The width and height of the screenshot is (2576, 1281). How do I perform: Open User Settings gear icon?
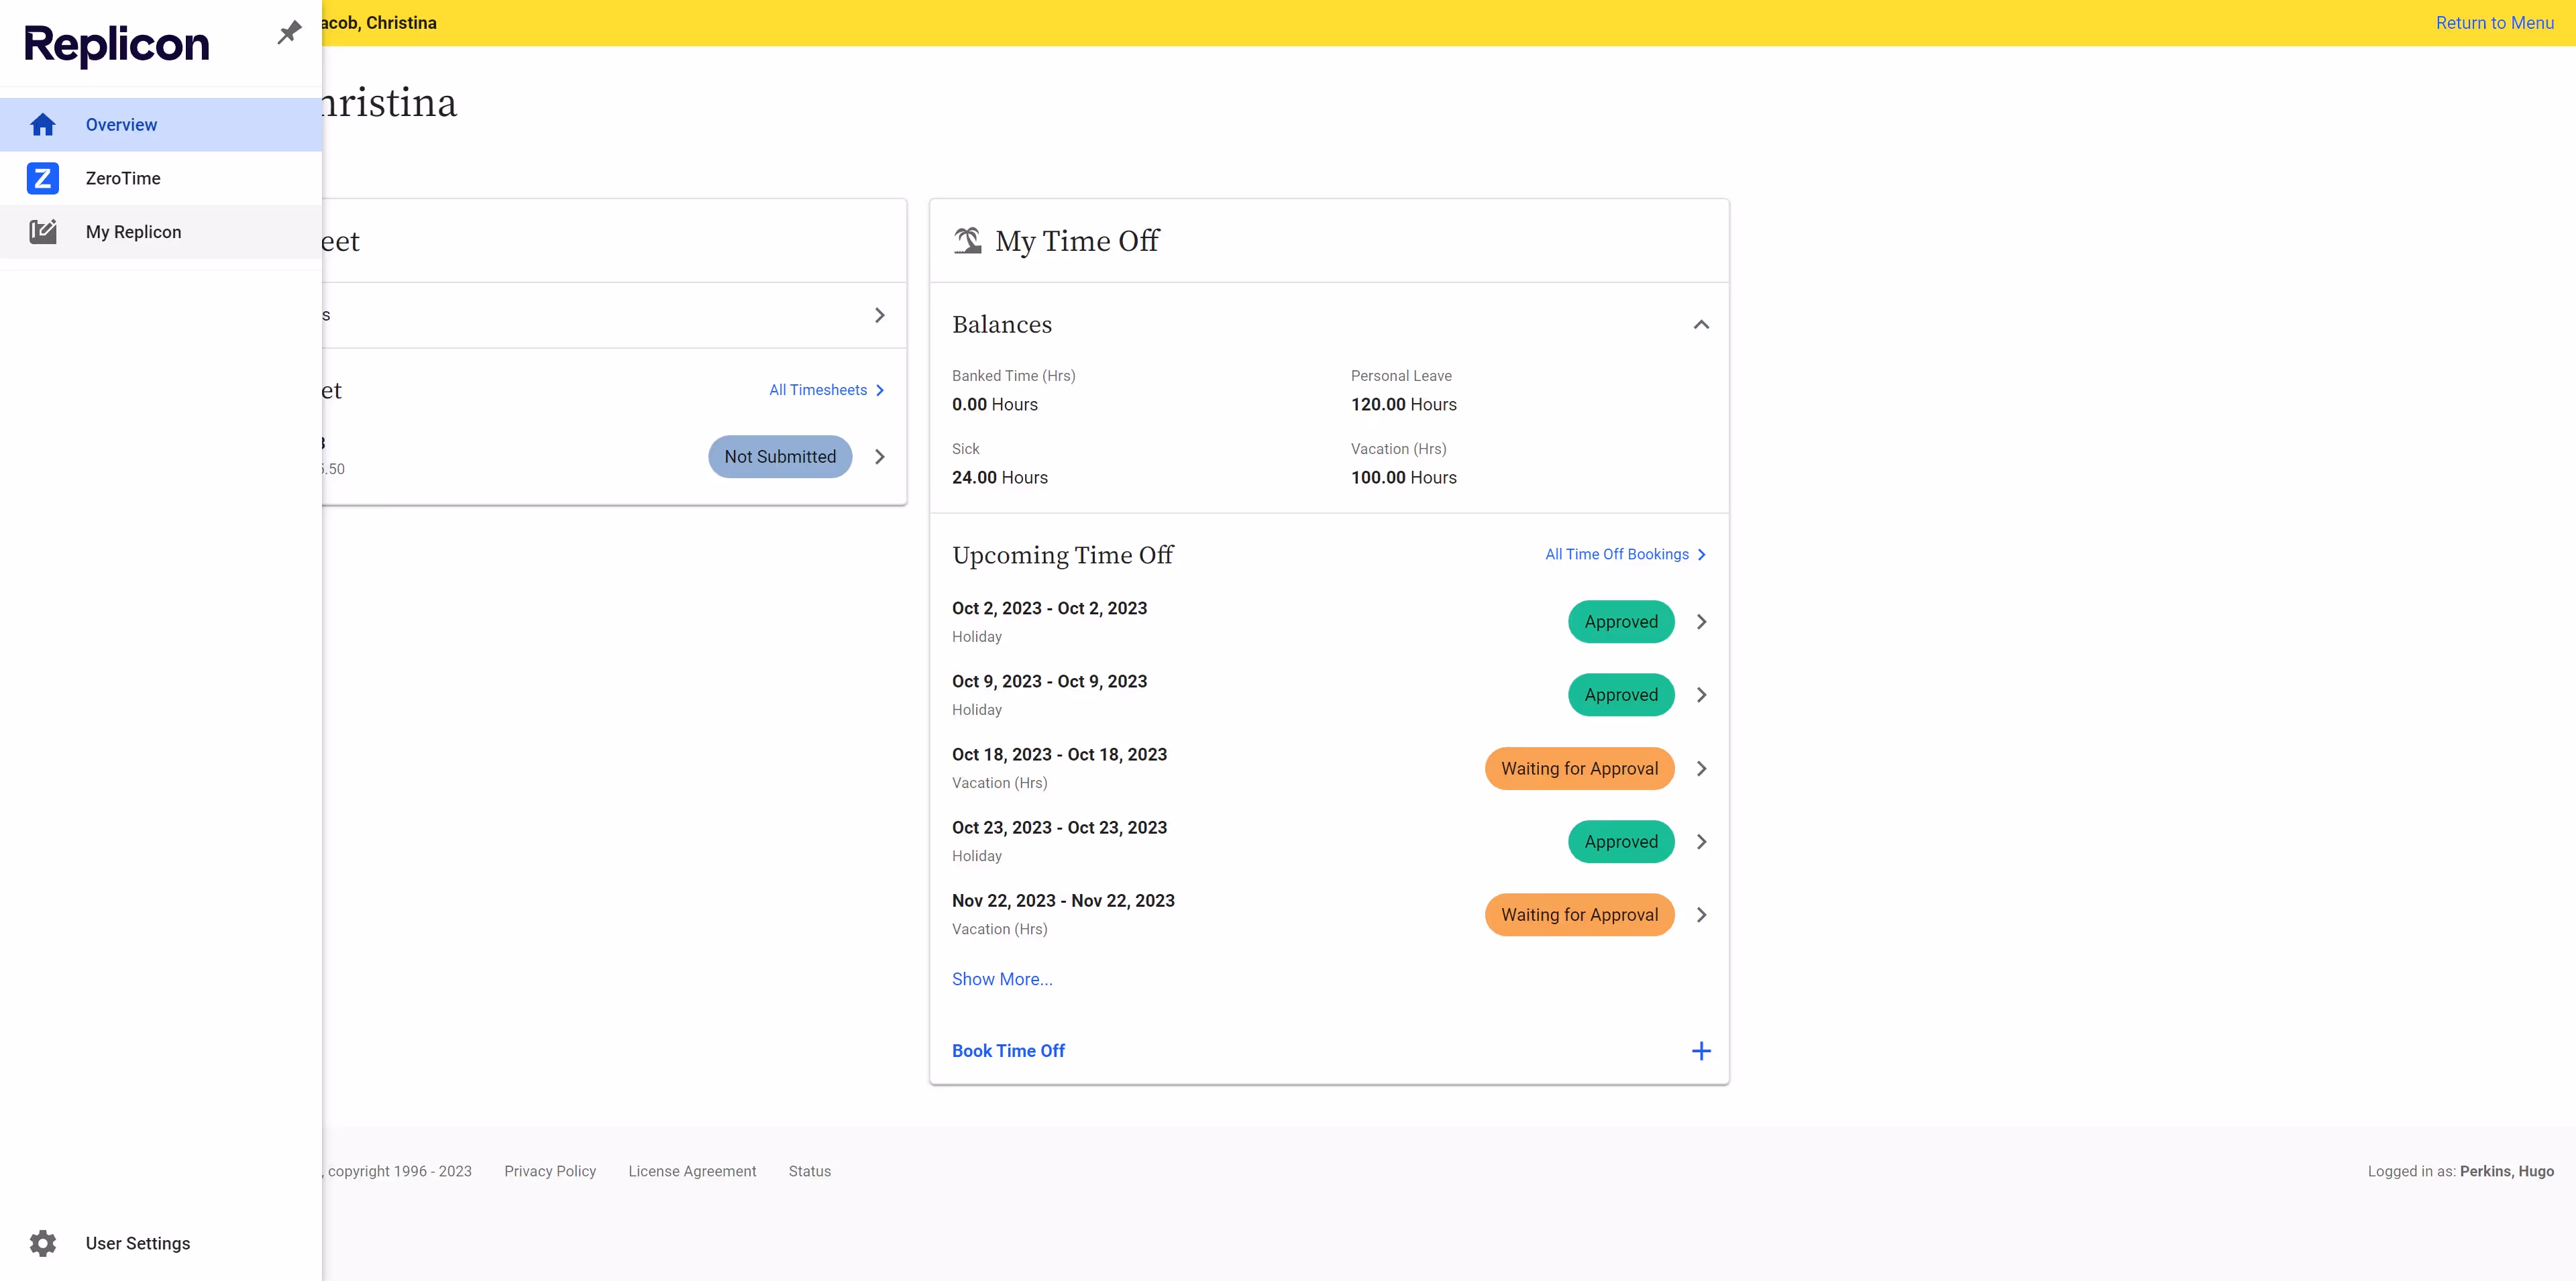point(42,1243)
